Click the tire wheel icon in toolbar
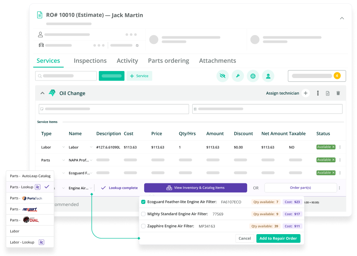The image size is (357, 256). click(x=253, y=76)
